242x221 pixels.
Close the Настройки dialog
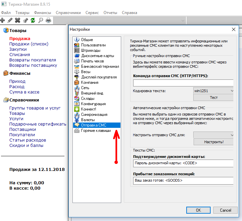click(234, 29)
